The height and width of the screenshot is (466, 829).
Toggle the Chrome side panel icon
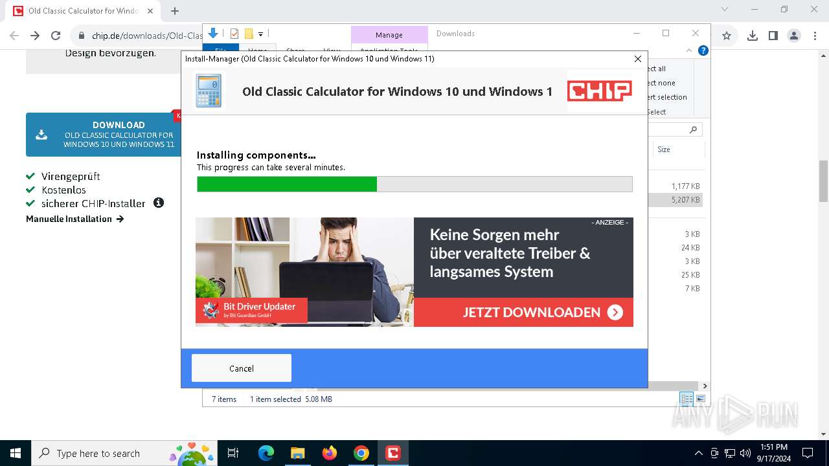(773, 36)
